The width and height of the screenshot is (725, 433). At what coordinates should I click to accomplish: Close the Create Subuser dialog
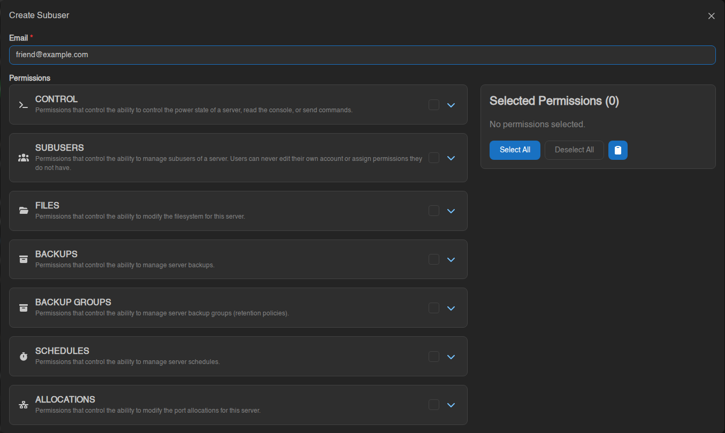[x=711, y=16]
